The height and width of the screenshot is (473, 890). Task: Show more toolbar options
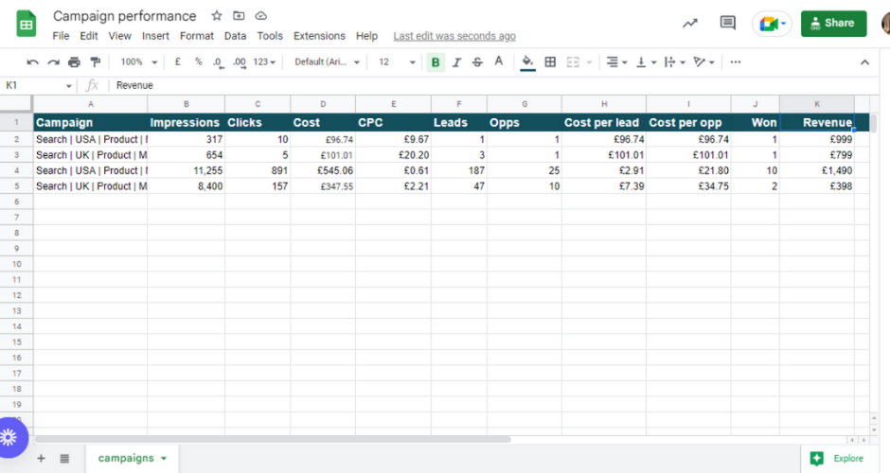[x=735, y=62]
